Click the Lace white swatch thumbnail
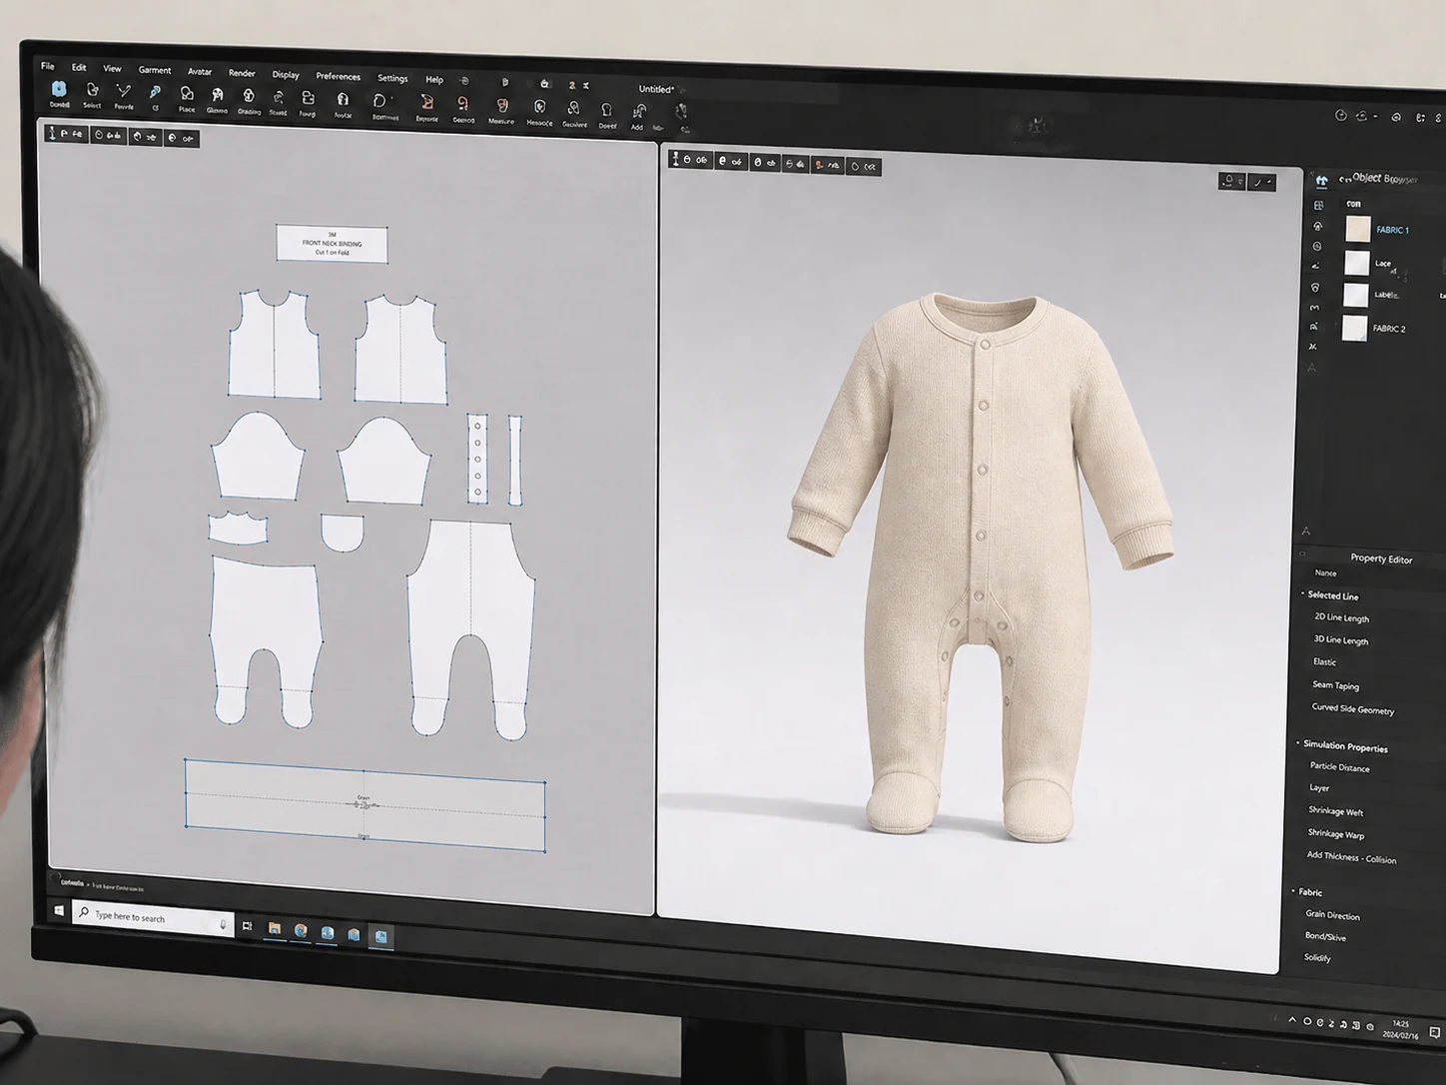The height and width of the screenshot is (1085, 1446). [x=1356, y=263]
